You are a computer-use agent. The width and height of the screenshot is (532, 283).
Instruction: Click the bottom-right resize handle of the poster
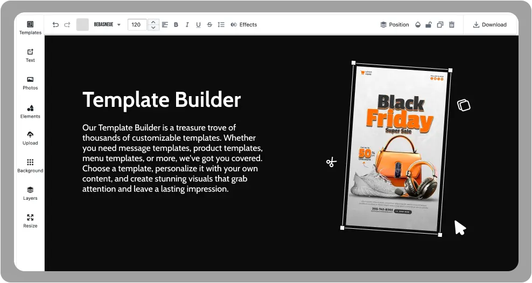tap(440, 235)
